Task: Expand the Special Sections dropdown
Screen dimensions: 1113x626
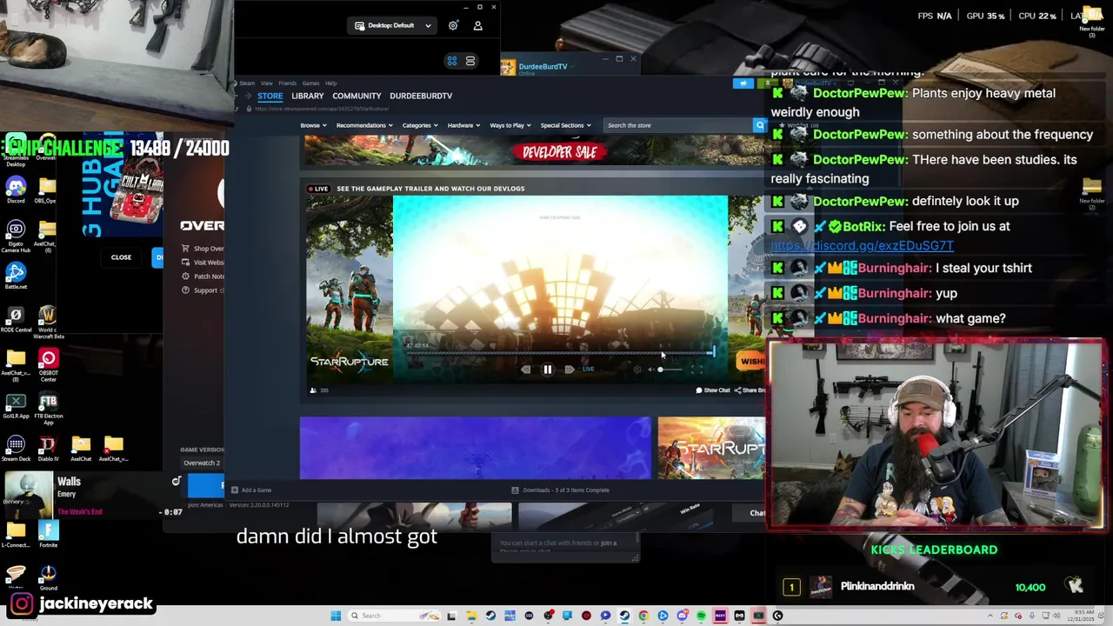Action: [x=565, y=125]
